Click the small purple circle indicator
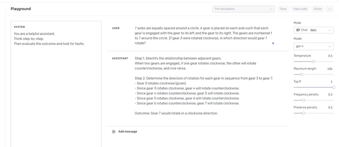 coord(273,43)
